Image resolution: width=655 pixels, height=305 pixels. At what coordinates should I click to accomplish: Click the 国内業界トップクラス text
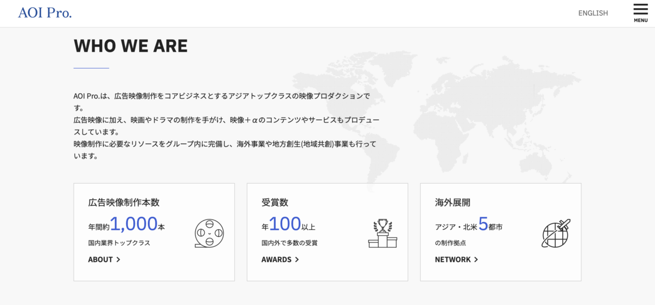coord(119,243)
